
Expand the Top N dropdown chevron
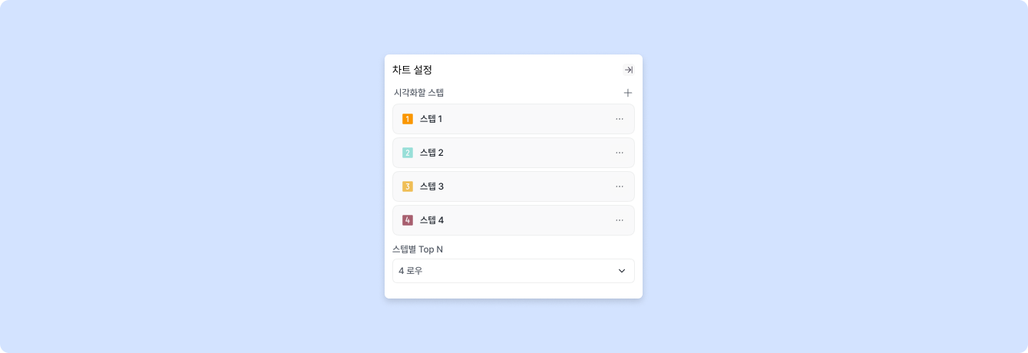coord(622,271)
